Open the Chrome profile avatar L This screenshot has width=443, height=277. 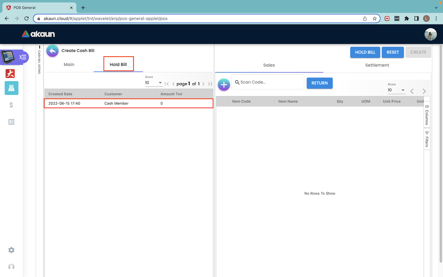click(x=426, y=18)
